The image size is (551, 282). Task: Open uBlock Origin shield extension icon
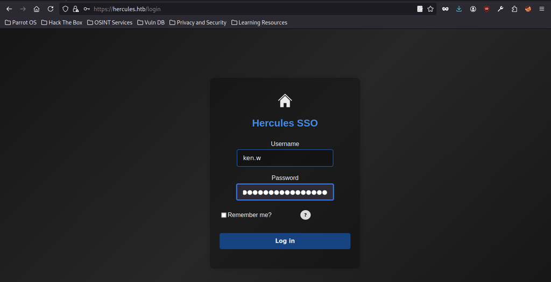point(486,9)
